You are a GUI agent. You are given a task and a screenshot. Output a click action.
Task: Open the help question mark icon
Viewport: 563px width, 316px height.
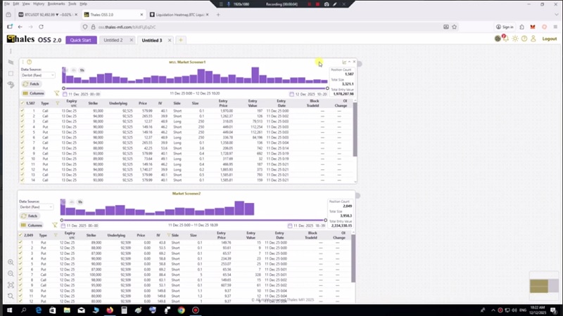(524, 39)
